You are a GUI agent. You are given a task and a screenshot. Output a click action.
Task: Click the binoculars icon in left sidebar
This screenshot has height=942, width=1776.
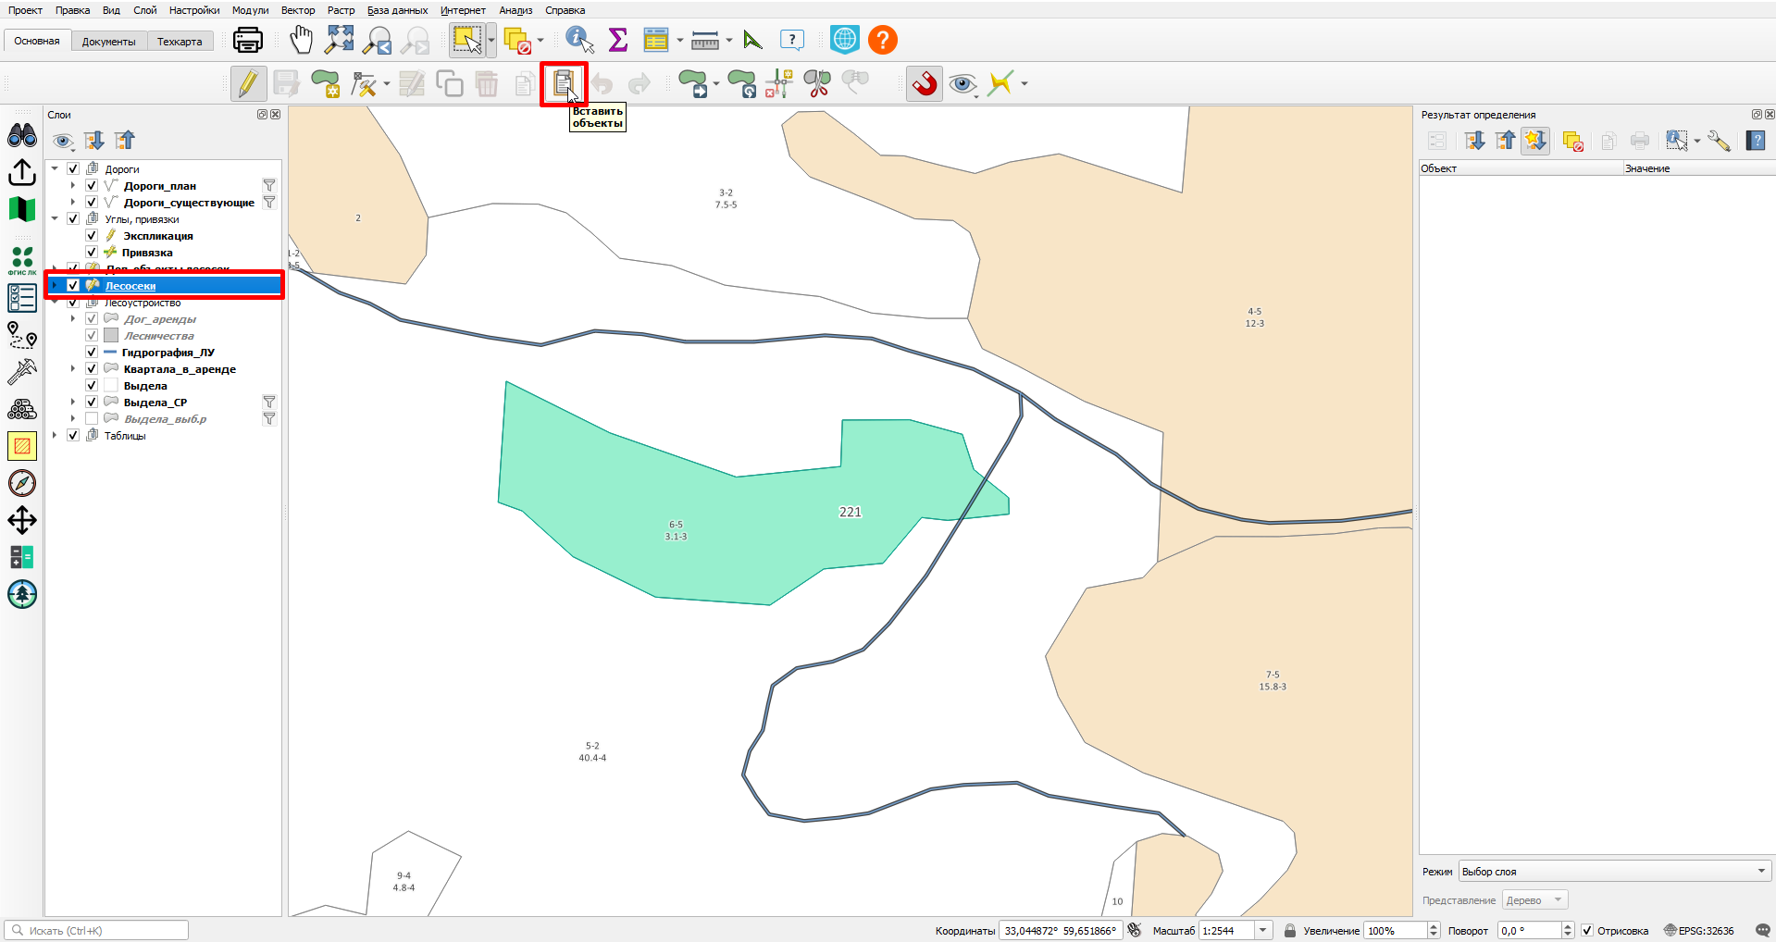(x=22, y=136)
